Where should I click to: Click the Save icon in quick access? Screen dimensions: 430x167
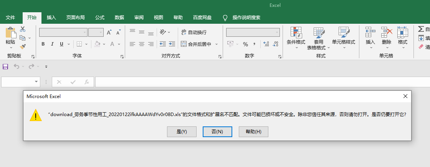pyautogui.click(x=5, y=67)
